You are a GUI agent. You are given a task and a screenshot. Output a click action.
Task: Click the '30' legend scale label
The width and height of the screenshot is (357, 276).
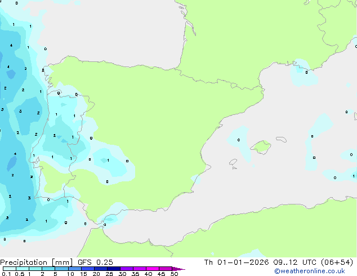point(122,274)
